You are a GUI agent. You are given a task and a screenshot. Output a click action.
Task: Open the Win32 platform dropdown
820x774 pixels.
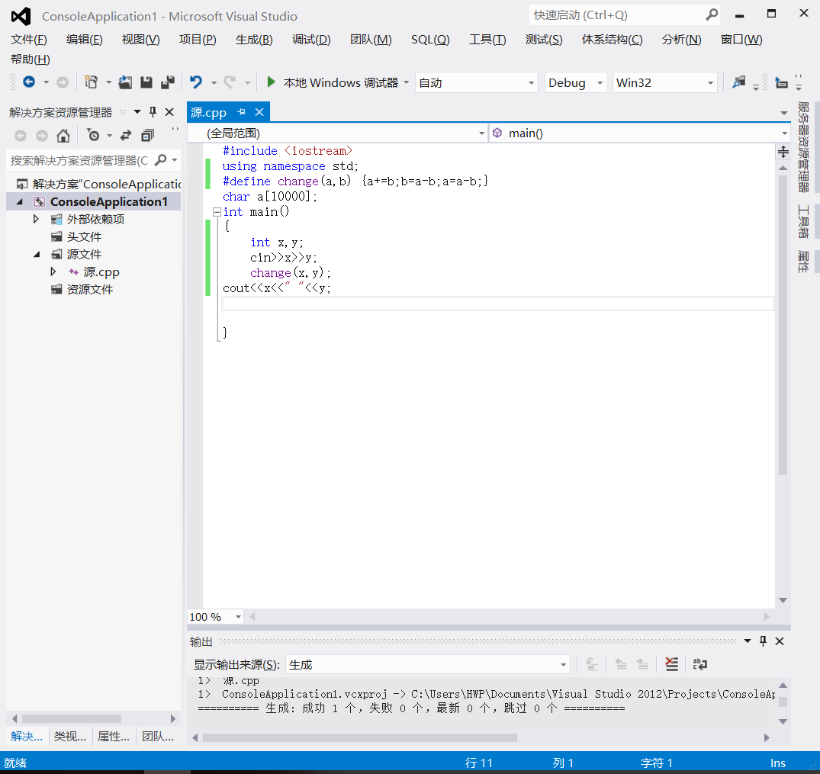(710, 82)
